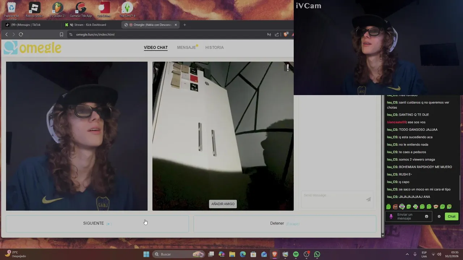The image size is (463, 260).
Task: Select the last heart-eyes emote
Action: 449,207
